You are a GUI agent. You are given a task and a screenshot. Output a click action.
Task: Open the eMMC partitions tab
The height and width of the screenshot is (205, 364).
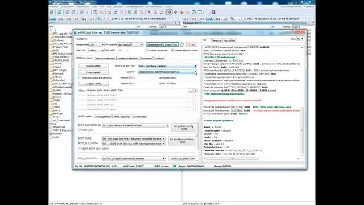pyautogui.click(x=122, y=117)
